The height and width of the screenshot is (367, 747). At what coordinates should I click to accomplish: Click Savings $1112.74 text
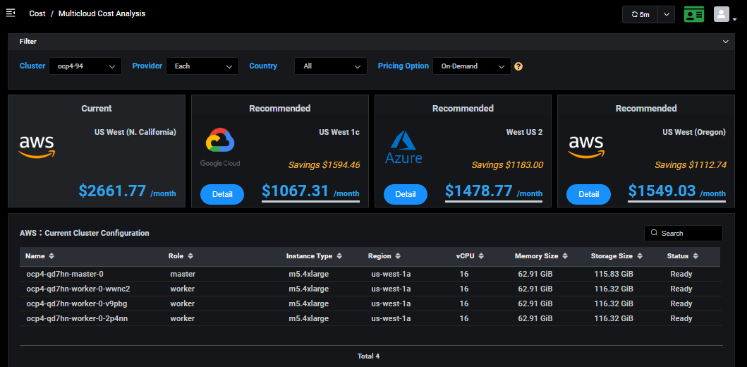click(x=691, y=165)
